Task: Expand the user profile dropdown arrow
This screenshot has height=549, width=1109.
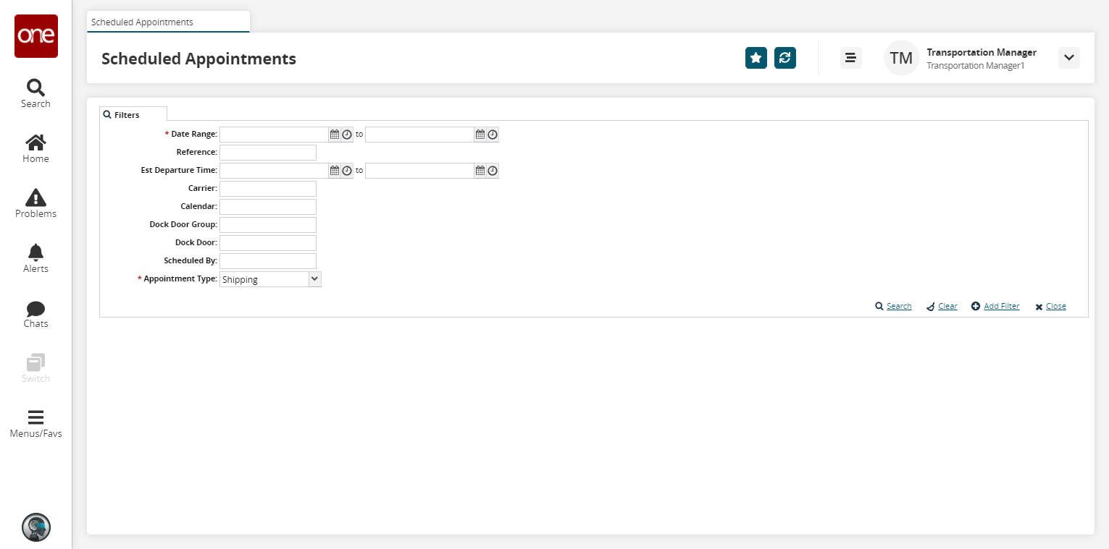Action: (x=1068, y=58)
